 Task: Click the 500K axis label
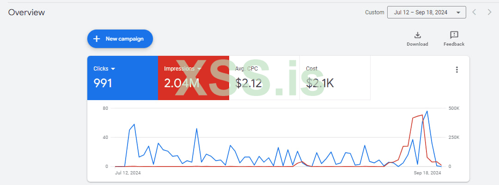coord(454,108)
